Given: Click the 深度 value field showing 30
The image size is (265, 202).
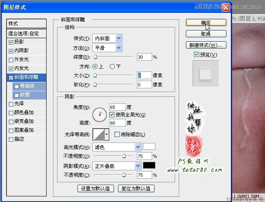Looking at the screenshot, I should 144,57.
